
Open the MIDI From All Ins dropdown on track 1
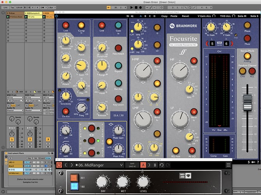(15, 97)
